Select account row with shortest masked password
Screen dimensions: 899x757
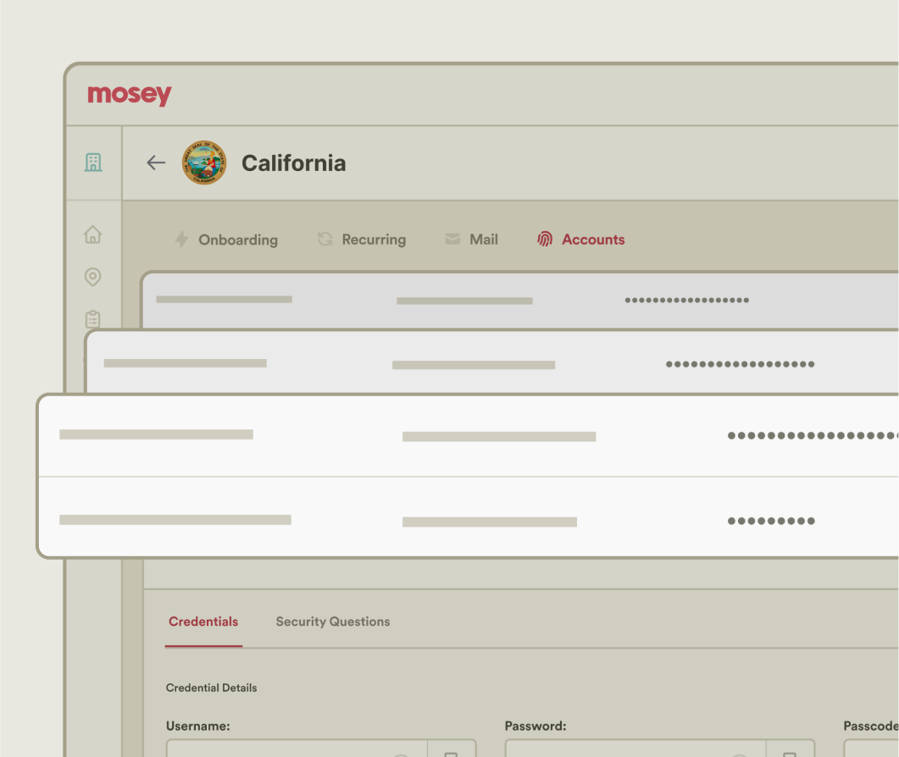pyautogui.click(x=466, y=521)
